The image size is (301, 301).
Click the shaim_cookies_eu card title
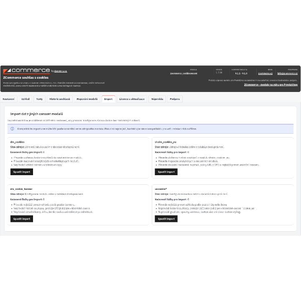[x=166, y=142]
